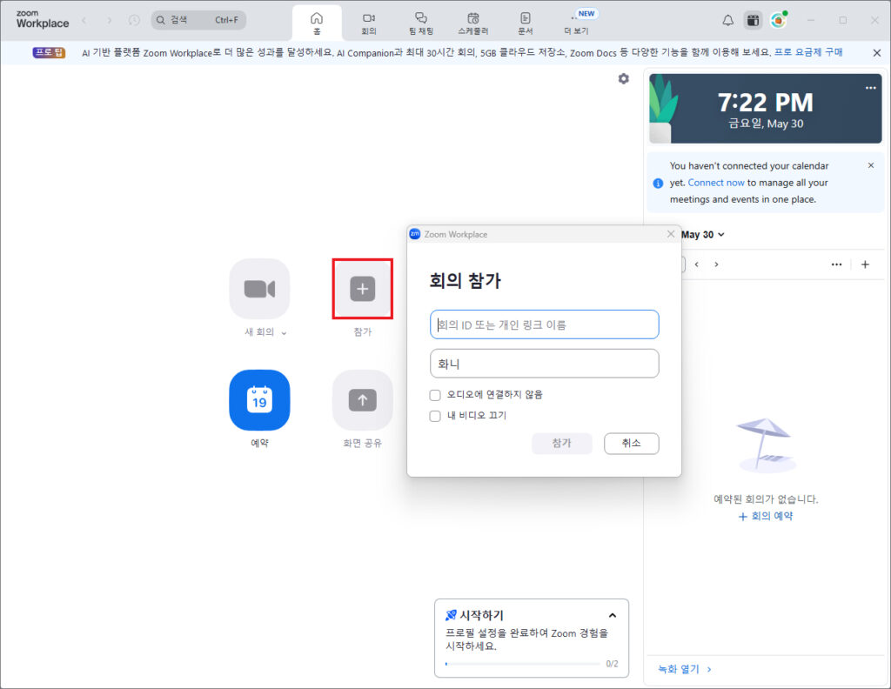Open calendar panel more options

[x=836, y=264]
